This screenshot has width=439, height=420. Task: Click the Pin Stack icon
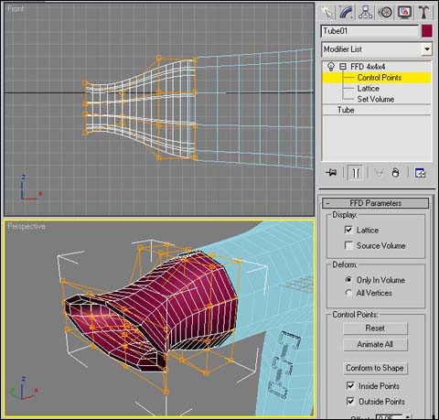click(331, 173)
